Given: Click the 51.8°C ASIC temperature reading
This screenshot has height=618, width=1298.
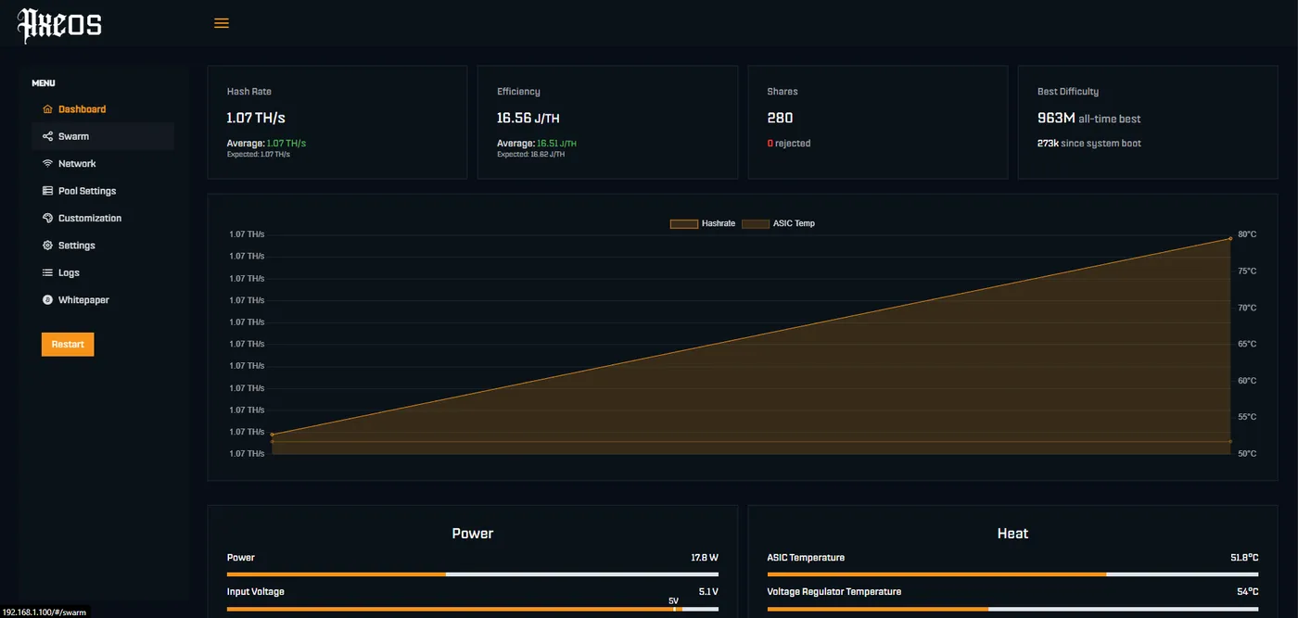Looking at the screenshot, I should pos(1244,558).
